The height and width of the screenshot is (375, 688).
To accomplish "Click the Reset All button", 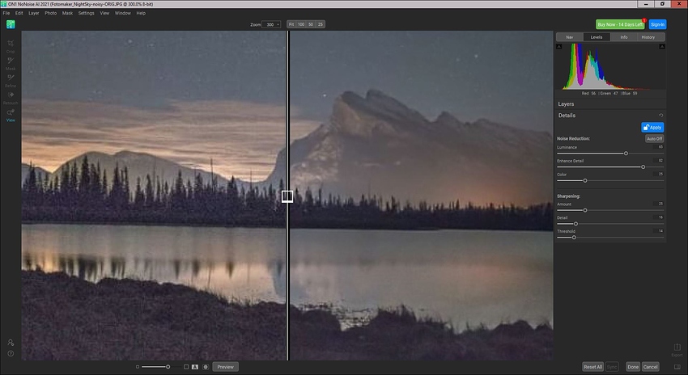I will pos(592,367).
